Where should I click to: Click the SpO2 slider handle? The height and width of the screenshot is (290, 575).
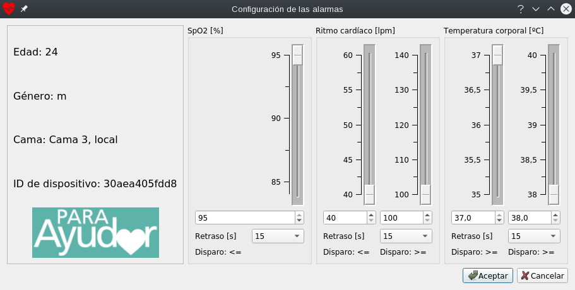(297, 55)
